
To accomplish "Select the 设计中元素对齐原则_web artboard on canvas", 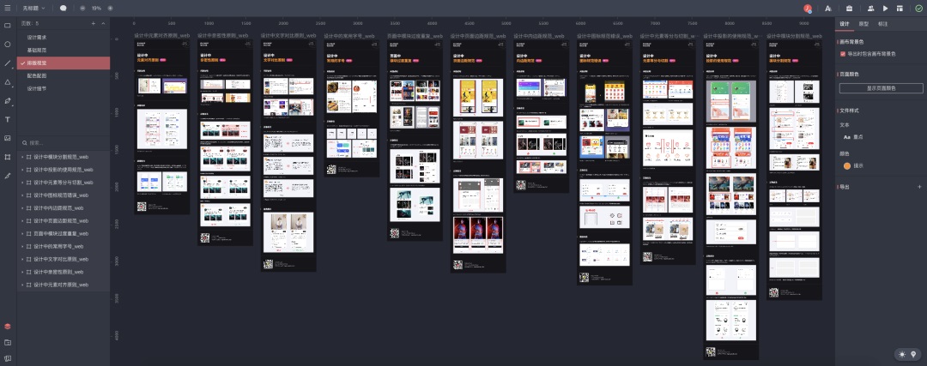I will point(162,127).
